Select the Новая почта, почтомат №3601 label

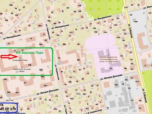22,70
